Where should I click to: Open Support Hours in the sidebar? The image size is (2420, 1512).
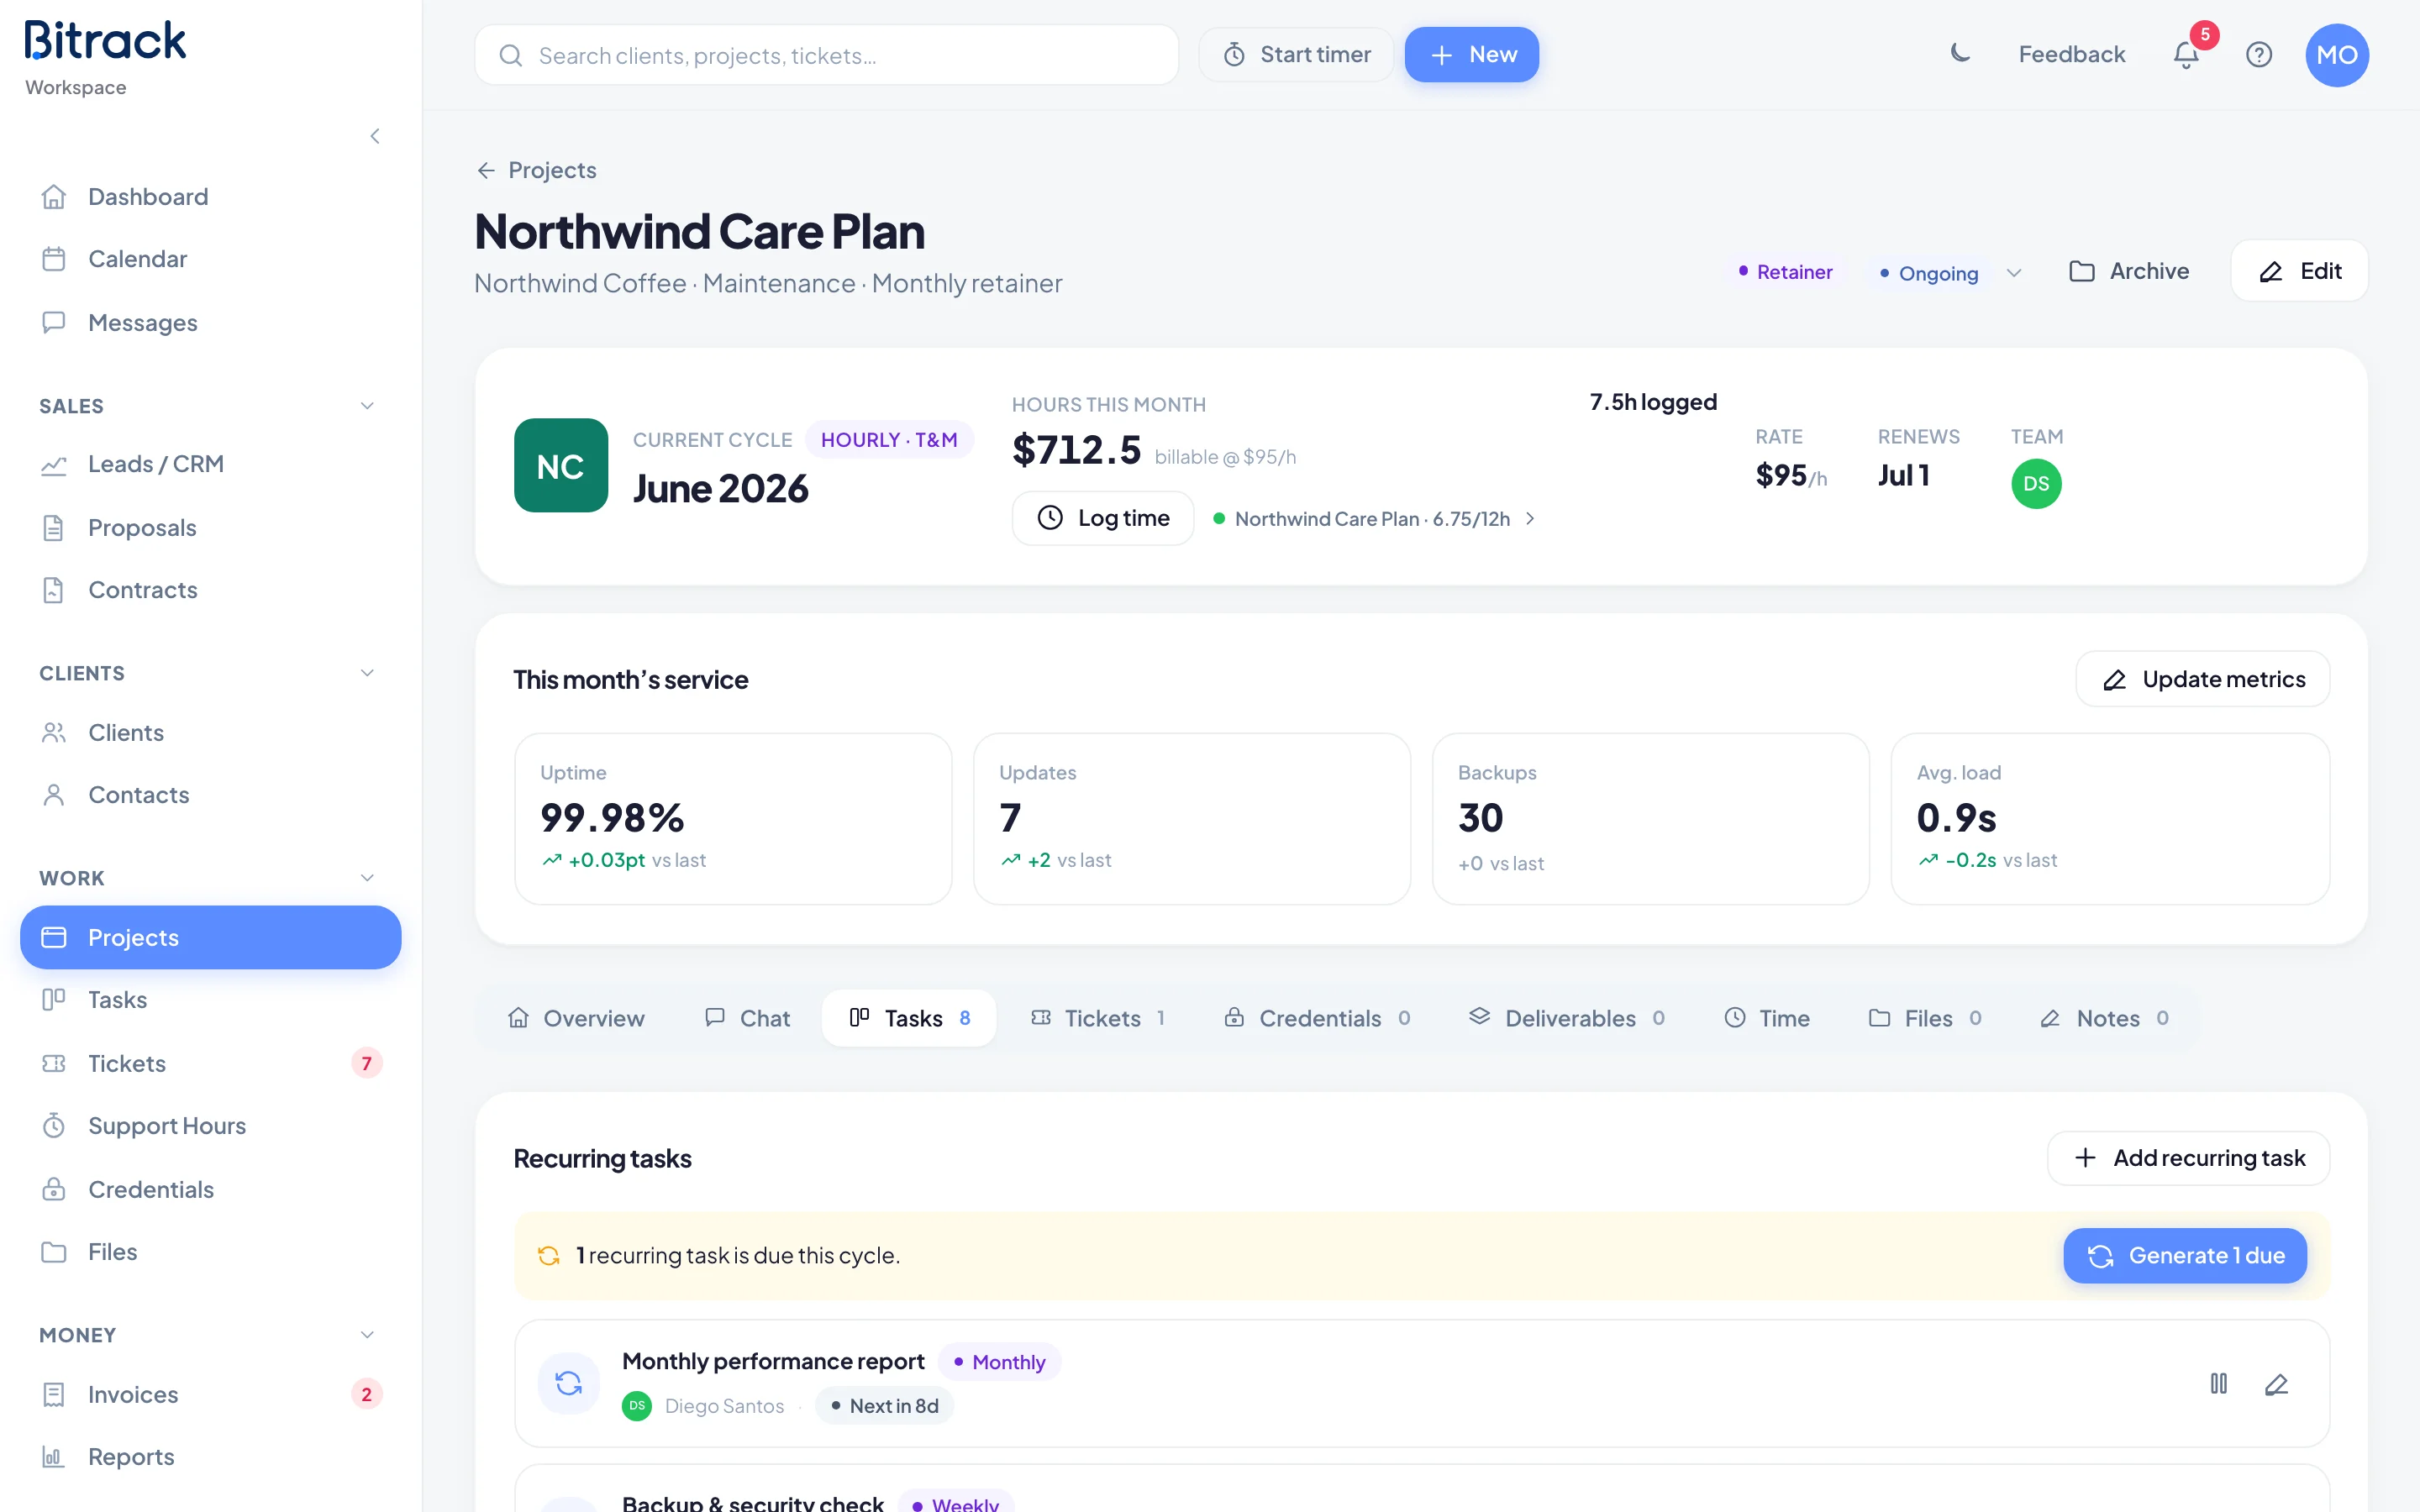tap(210, 1126)
